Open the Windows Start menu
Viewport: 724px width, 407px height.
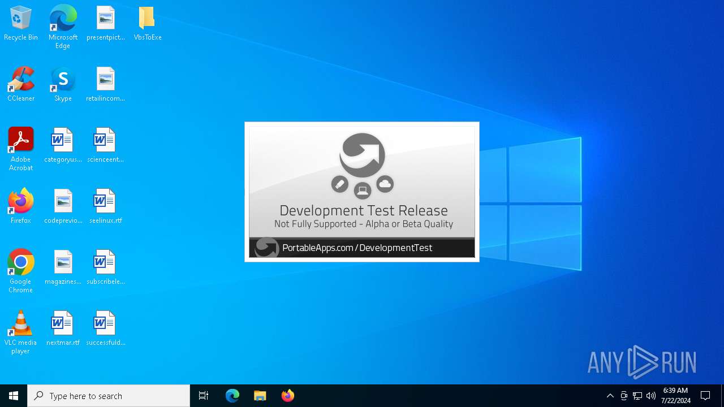pos(14,396)
